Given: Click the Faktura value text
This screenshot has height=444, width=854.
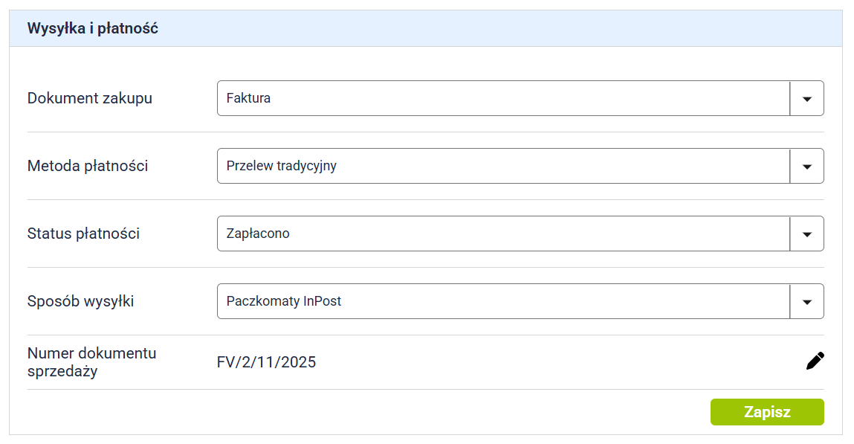Looking at the screenshot, I should pyautogui.click(x=248, y=98).
